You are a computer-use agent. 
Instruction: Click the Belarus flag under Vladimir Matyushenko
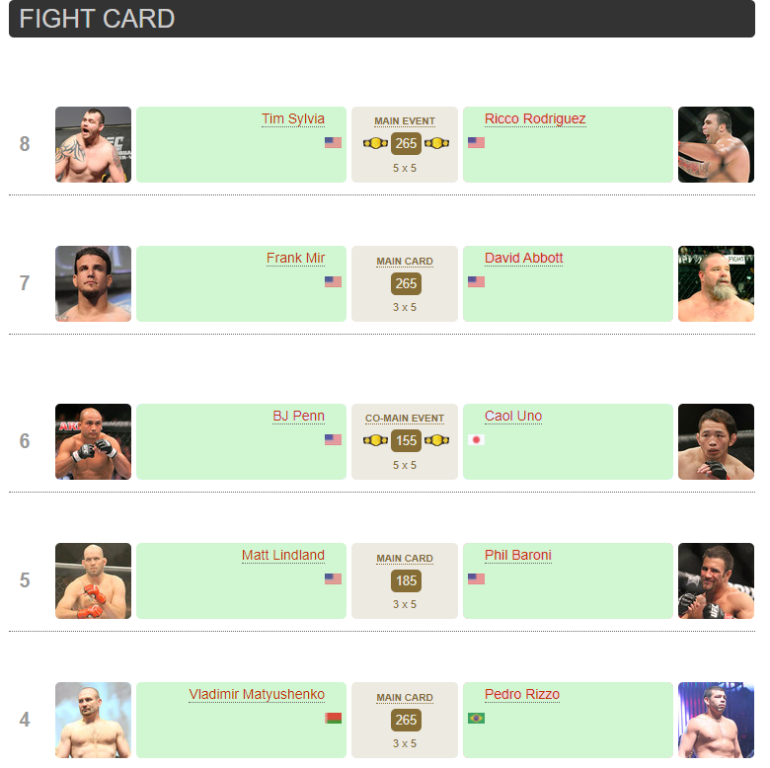tap(333, 718)
